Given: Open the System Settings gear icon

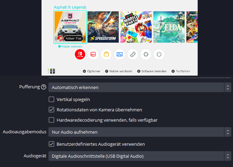Looking at the screenshot, I should click(x=146, y=54).
